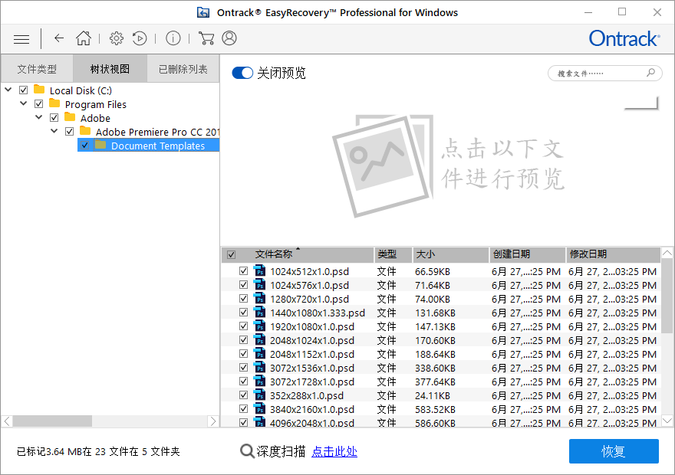
Task: Switch to the 树状视图 tab
Action: (110, 69)
